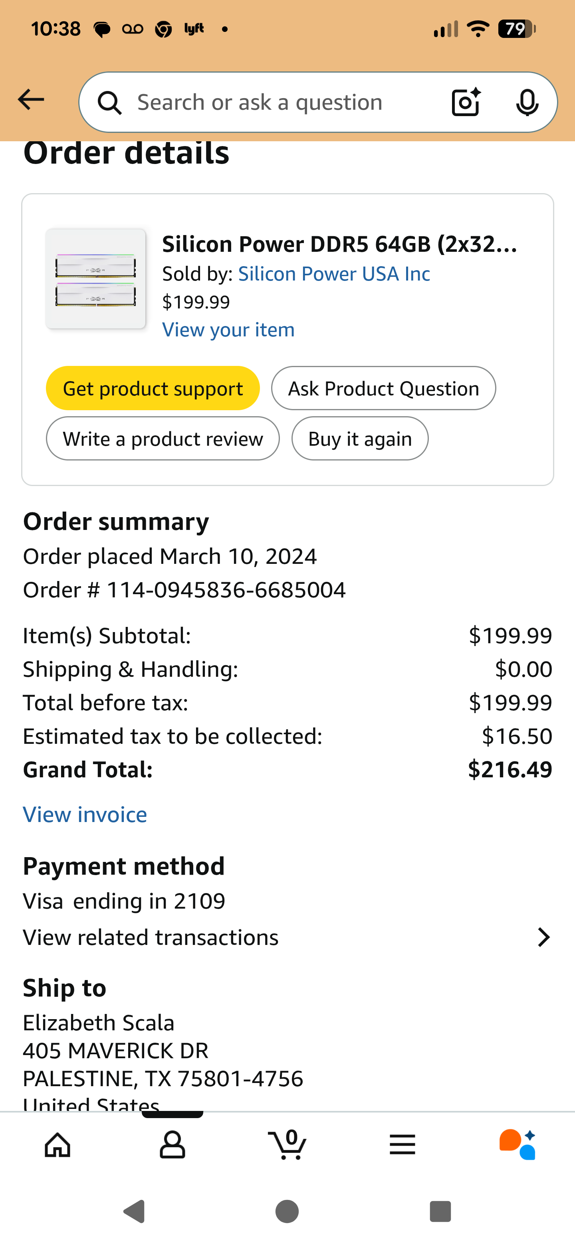Open the View invoice link
The width and height of the screenshot is (575, 1245).
pos(85,814)
